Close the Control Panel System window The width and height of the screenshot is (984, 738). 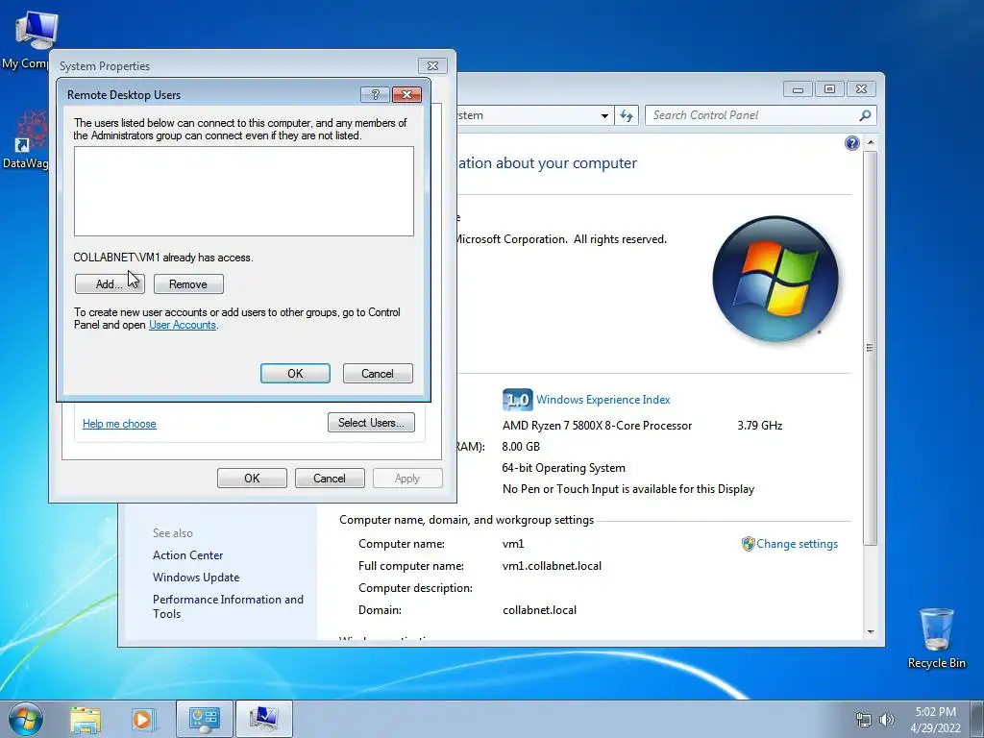(861, 89)
